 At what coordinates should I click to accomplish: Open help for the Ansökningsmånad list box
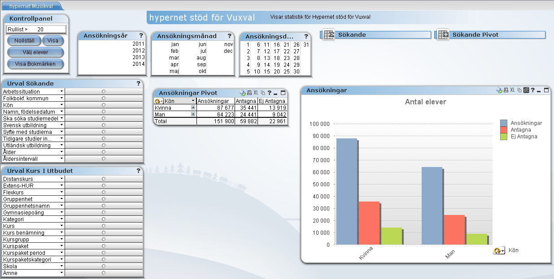229,36
